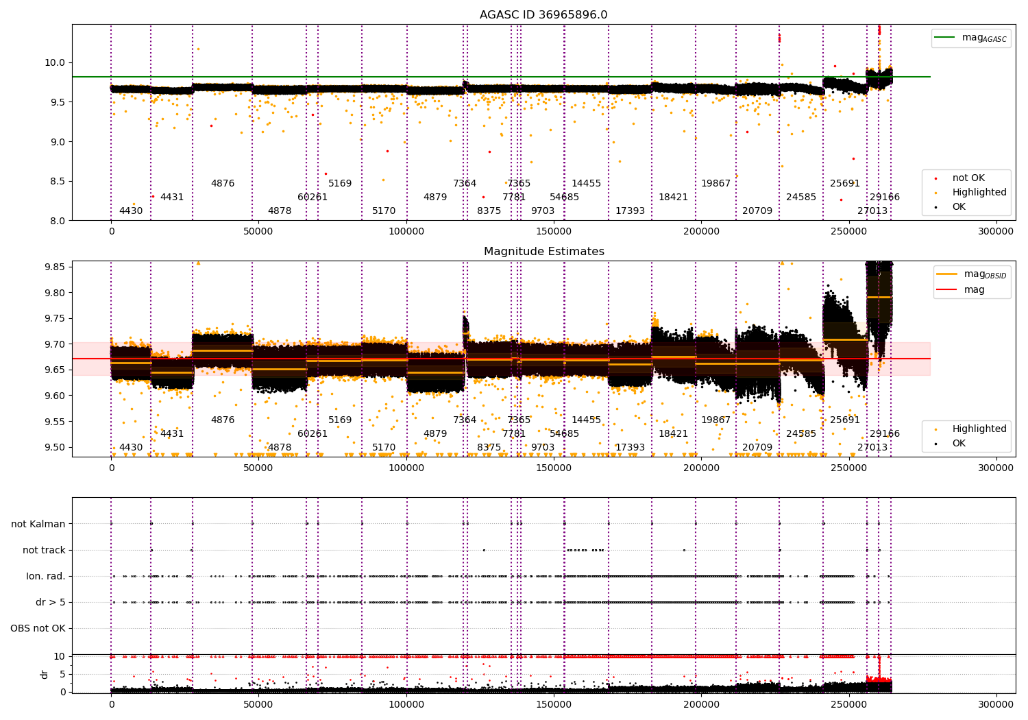Select the 150000 x-axis tick in the bottom panel
The height and width of the screenshot is (720, 1028).
pos(554,704)
